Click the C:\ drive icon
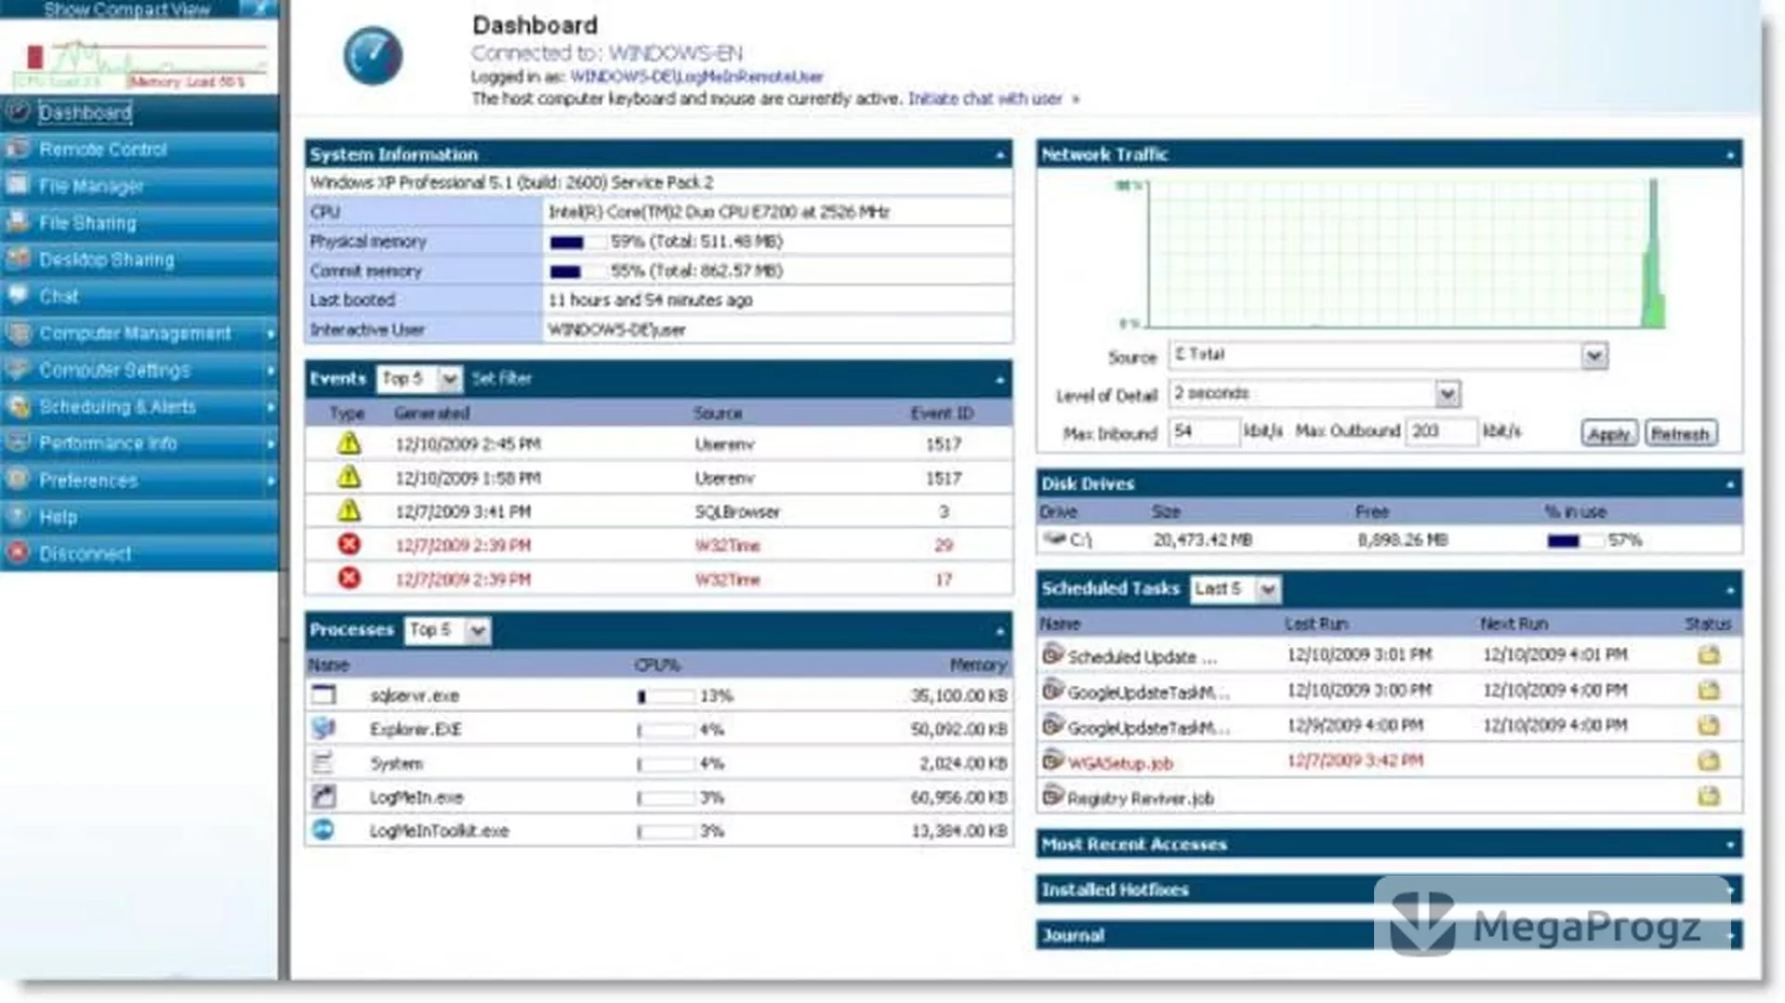Viewport: 1785px width, 1003px height. pyautogui.click(x=1053, y=538)
